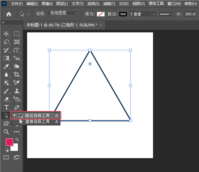Screen dimensions: 199x172
Task: Close the 未标题-1 document tab
Action: (100, 25)
